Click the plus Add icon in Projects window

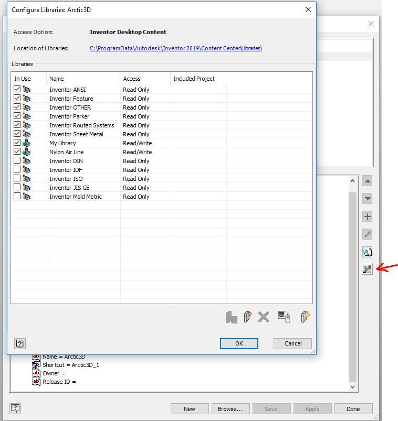368,217
